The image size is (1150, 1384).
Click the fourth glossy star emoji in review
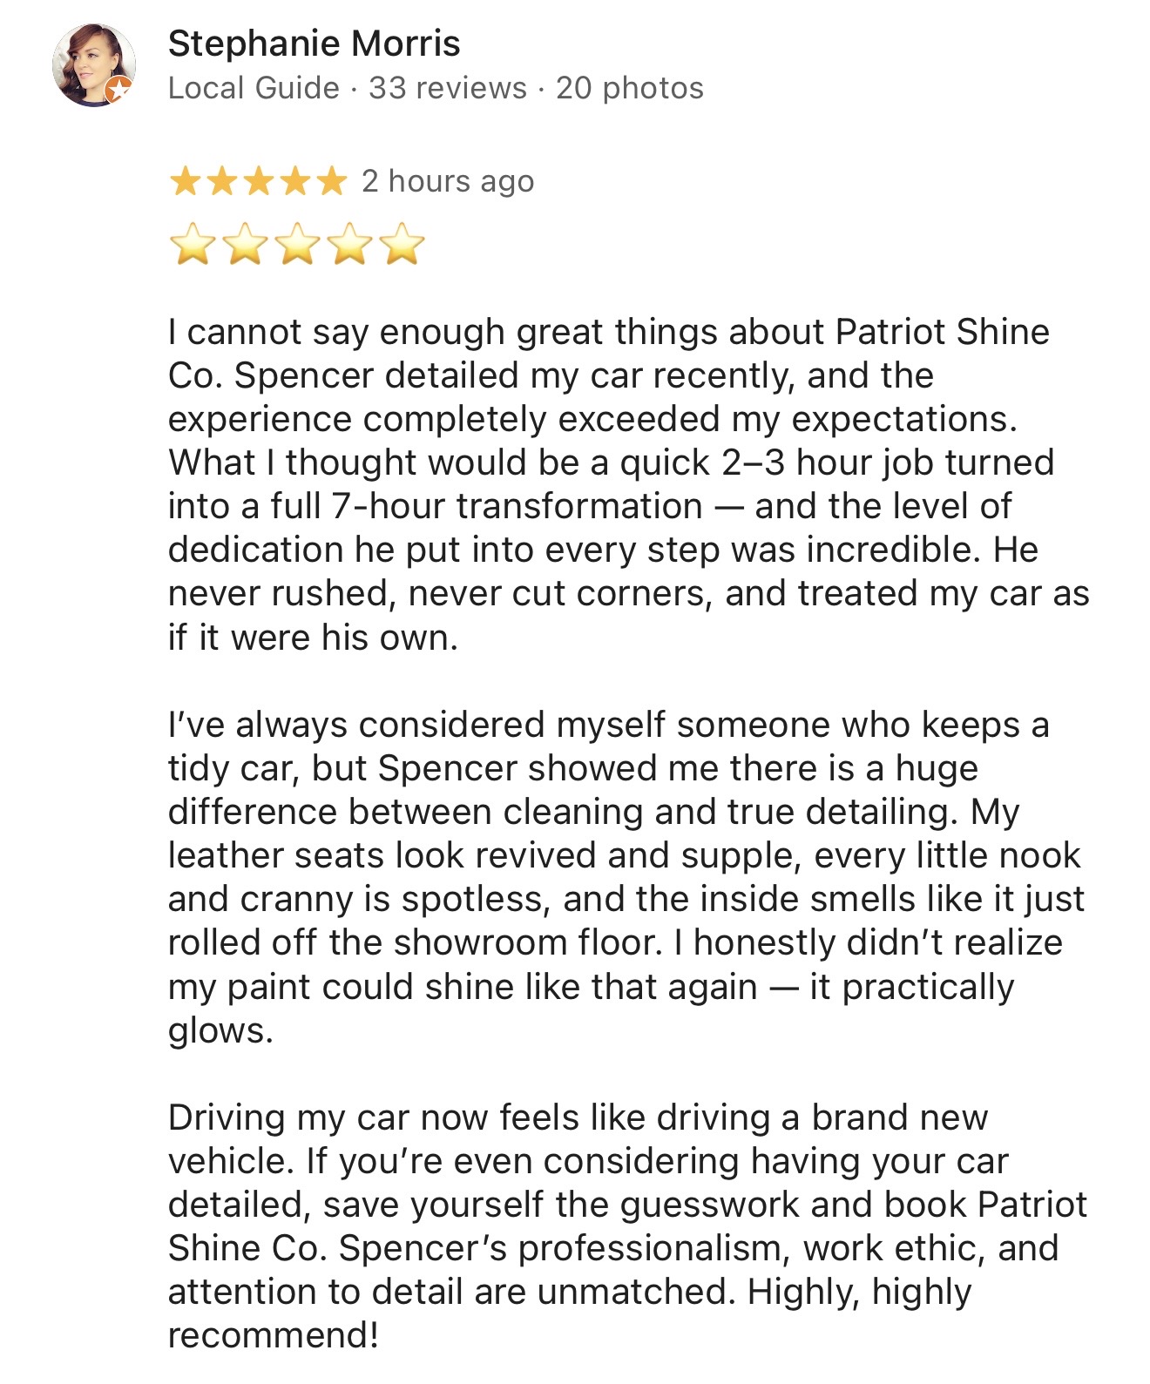pyautogui.click(x=350, y=244)
